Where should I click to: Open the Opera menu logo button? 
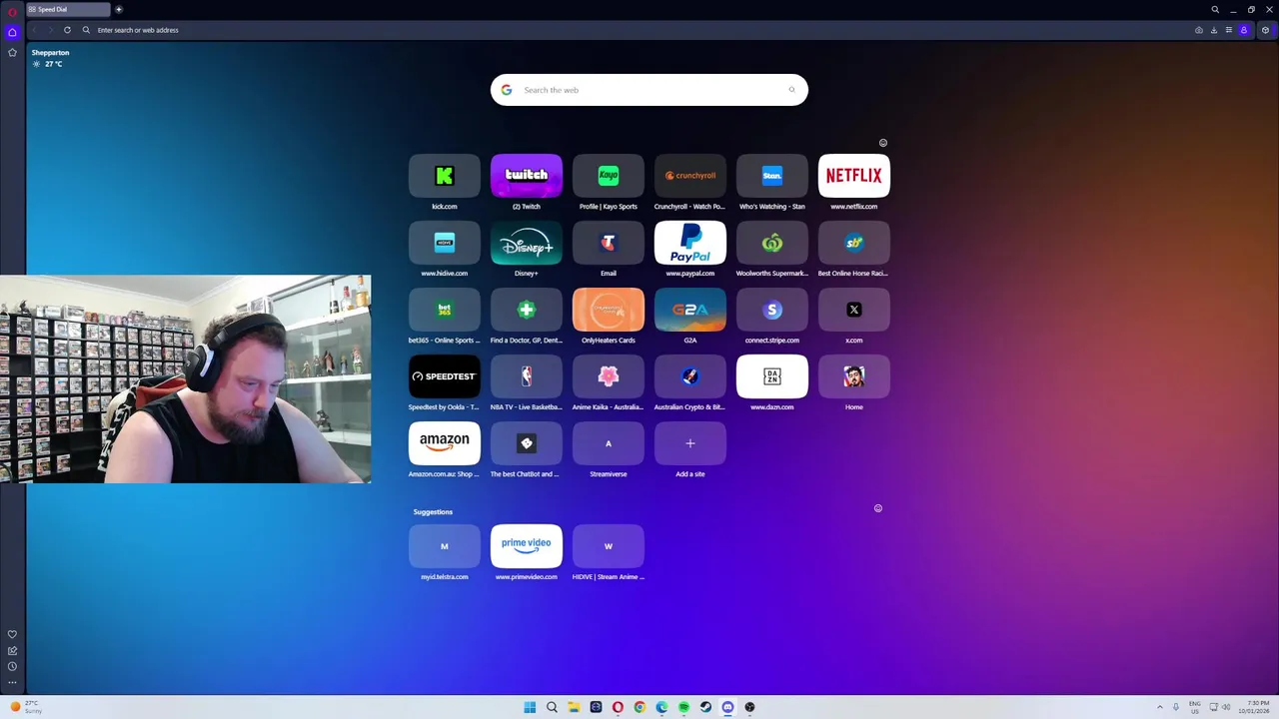[x=12, y=10]
